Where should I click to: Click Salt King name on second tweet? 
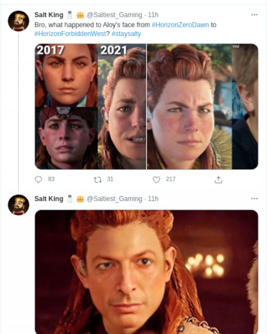pyautogui.click(x=49, y=199)
